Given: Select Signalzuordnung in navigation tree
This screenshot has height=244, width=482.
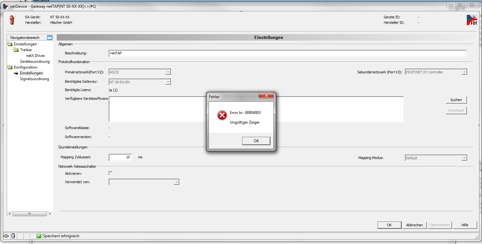Looking at the screenshot, I should (x=34, y=79).
